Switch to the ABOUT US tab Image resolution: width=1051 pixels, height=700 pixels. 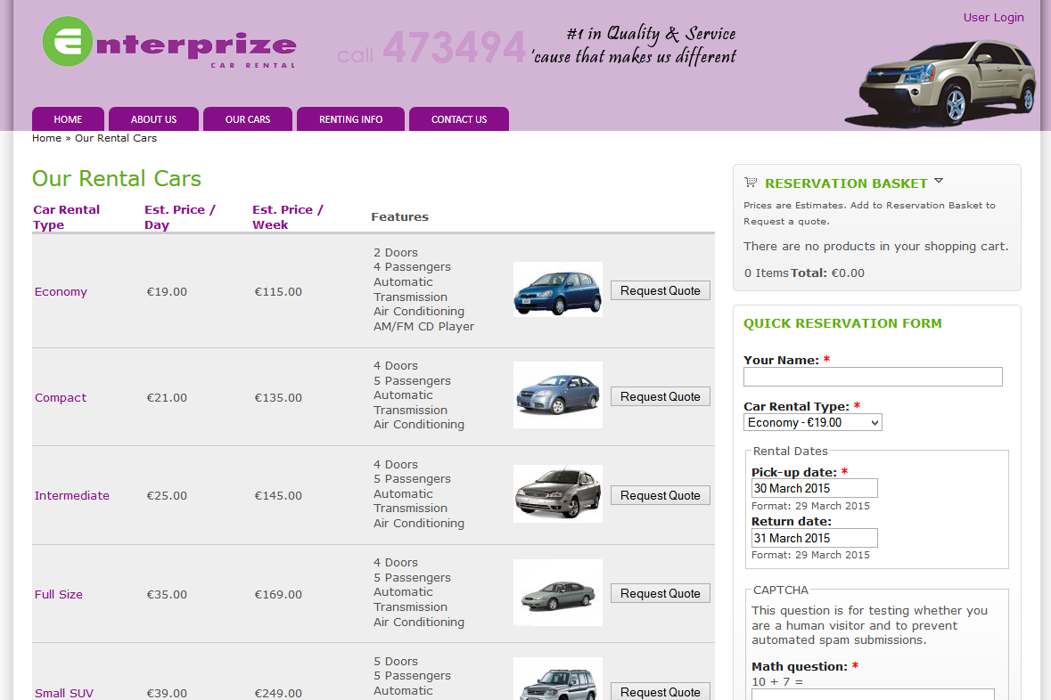(x=153, y=118)
